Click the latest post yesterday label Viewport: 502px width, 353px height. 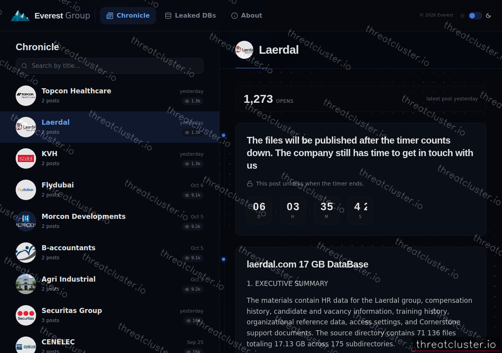[x=452, y=99]
